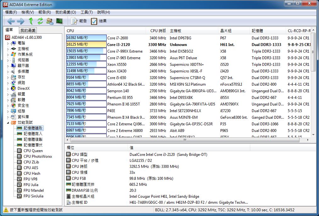Click the Forward arrow toolbar icon
This screenshot has height=216, width=319.
20,21
